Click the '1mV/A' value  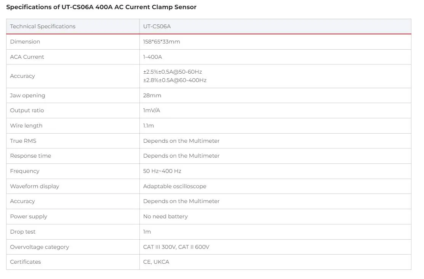152,110
